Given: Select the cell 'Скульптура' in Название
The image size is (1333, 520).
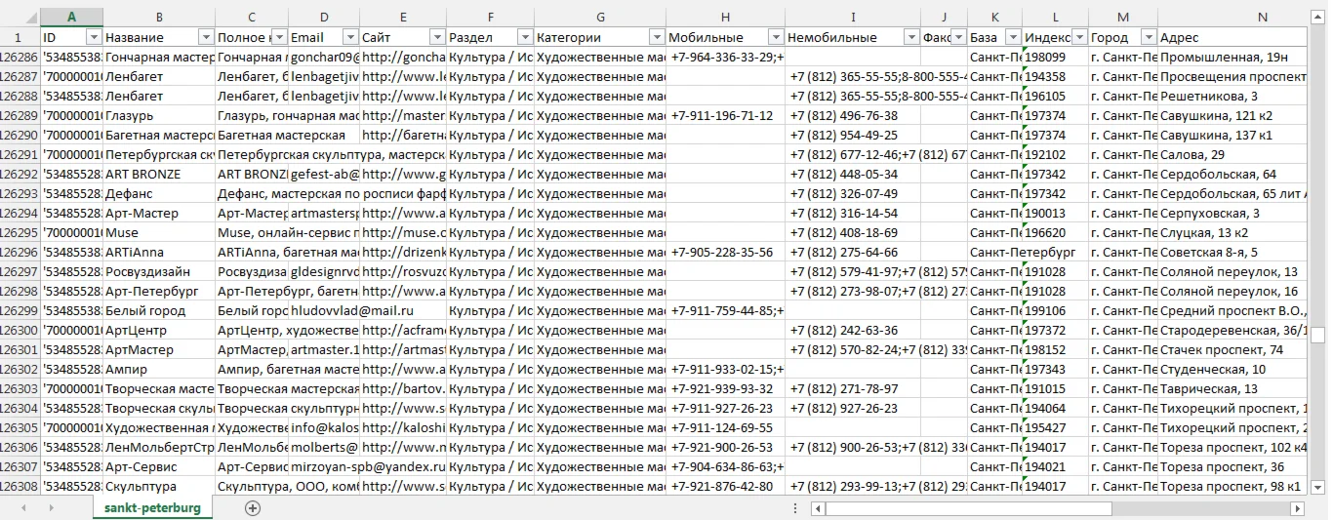Looking at the screenshot, I should click(159, 486).
